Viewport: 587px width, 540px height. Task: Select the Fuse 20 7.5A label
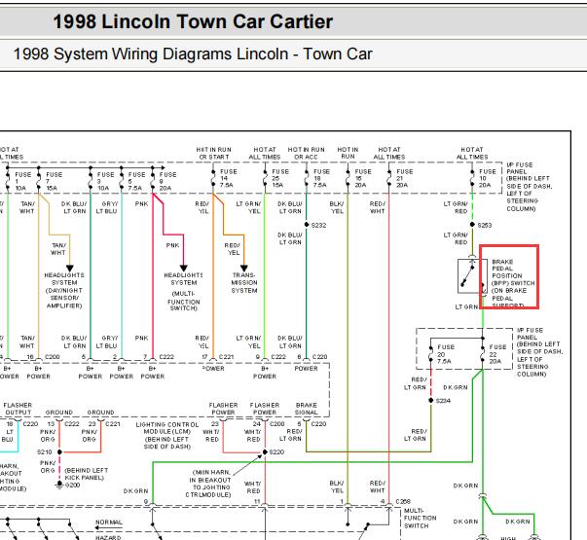(x=446, y=354)
